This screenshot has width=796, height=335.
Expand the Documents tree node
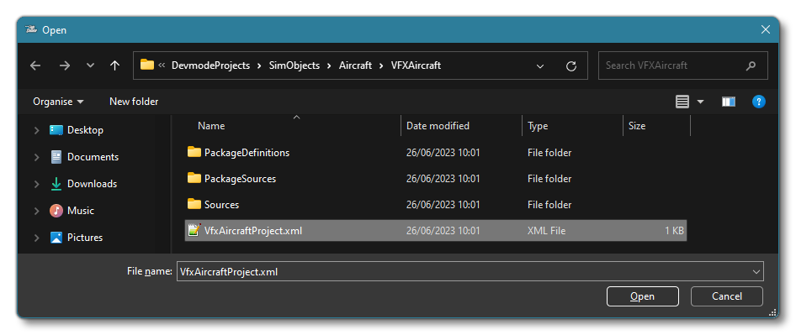tap(36, 157)
